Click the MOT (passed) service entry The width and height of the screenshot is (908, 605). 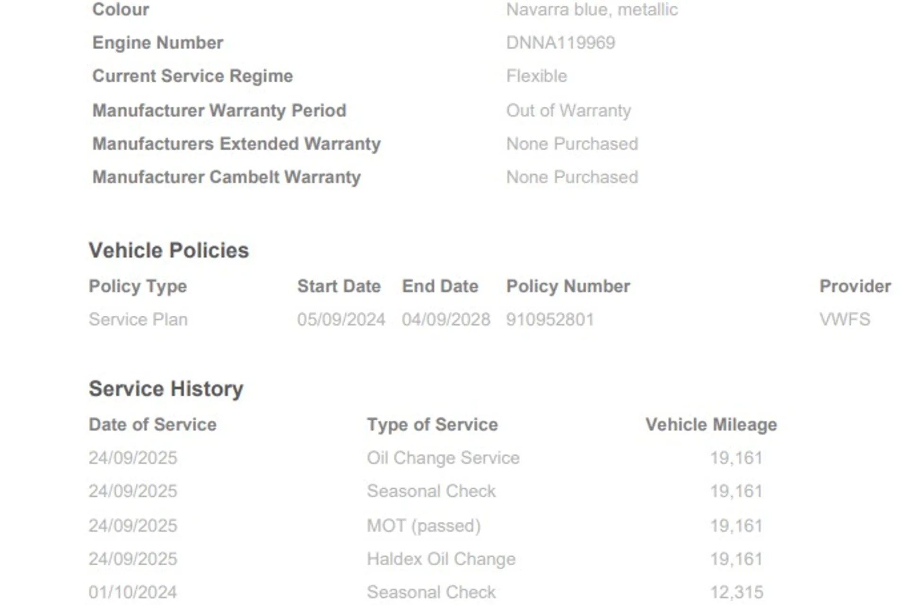pyautogui.click(x=424, y=526)
